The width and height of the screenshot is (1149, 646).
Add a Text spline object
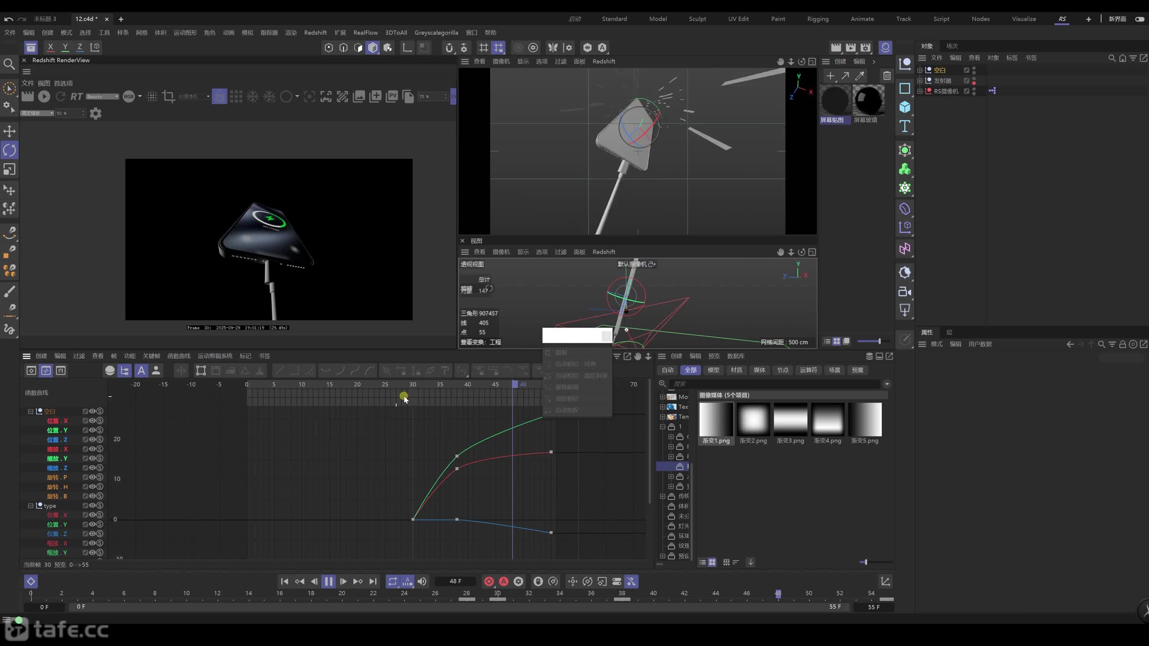(x=904, y=126)
